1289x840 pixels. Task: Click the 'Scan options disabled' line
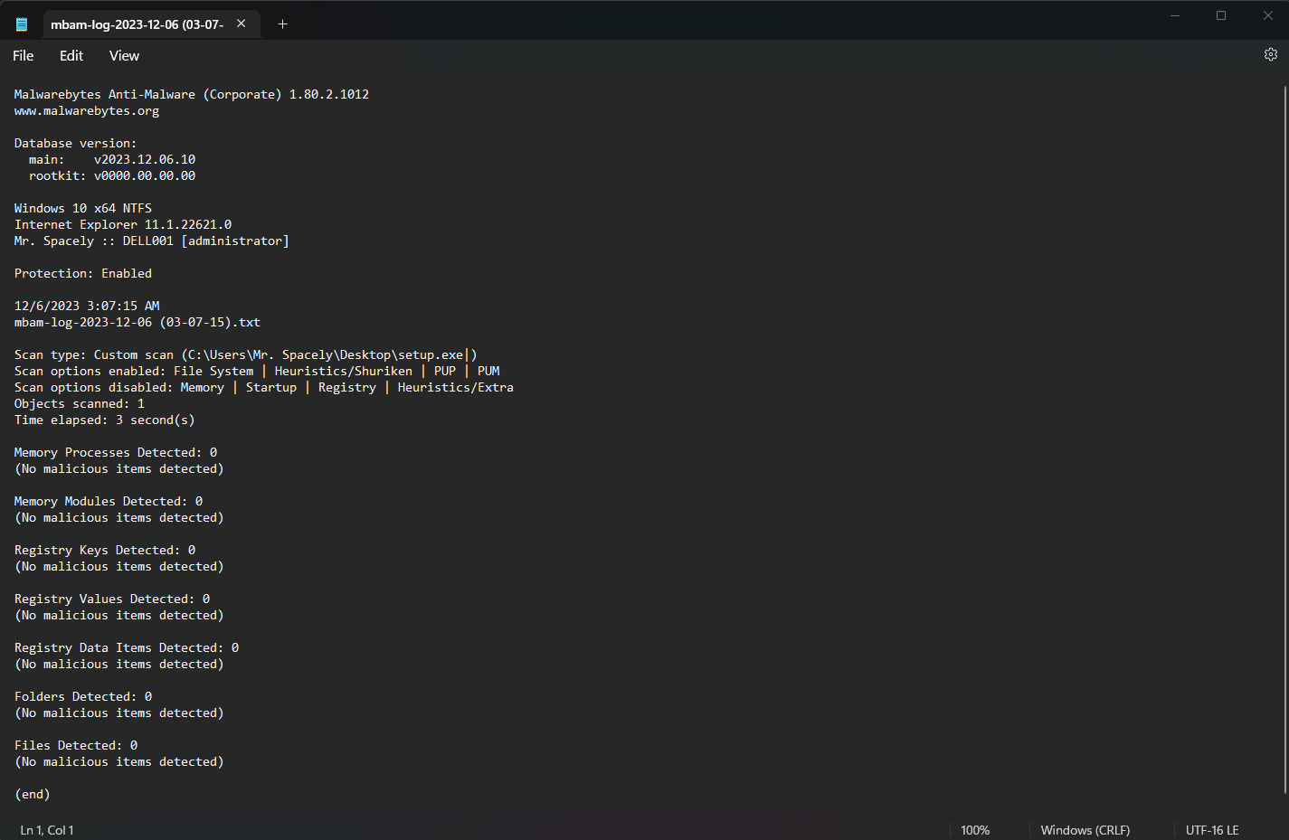click(264, 388)
